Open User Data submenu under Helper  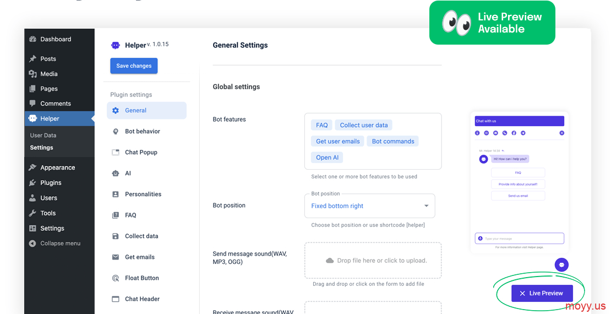coord(43,135)
